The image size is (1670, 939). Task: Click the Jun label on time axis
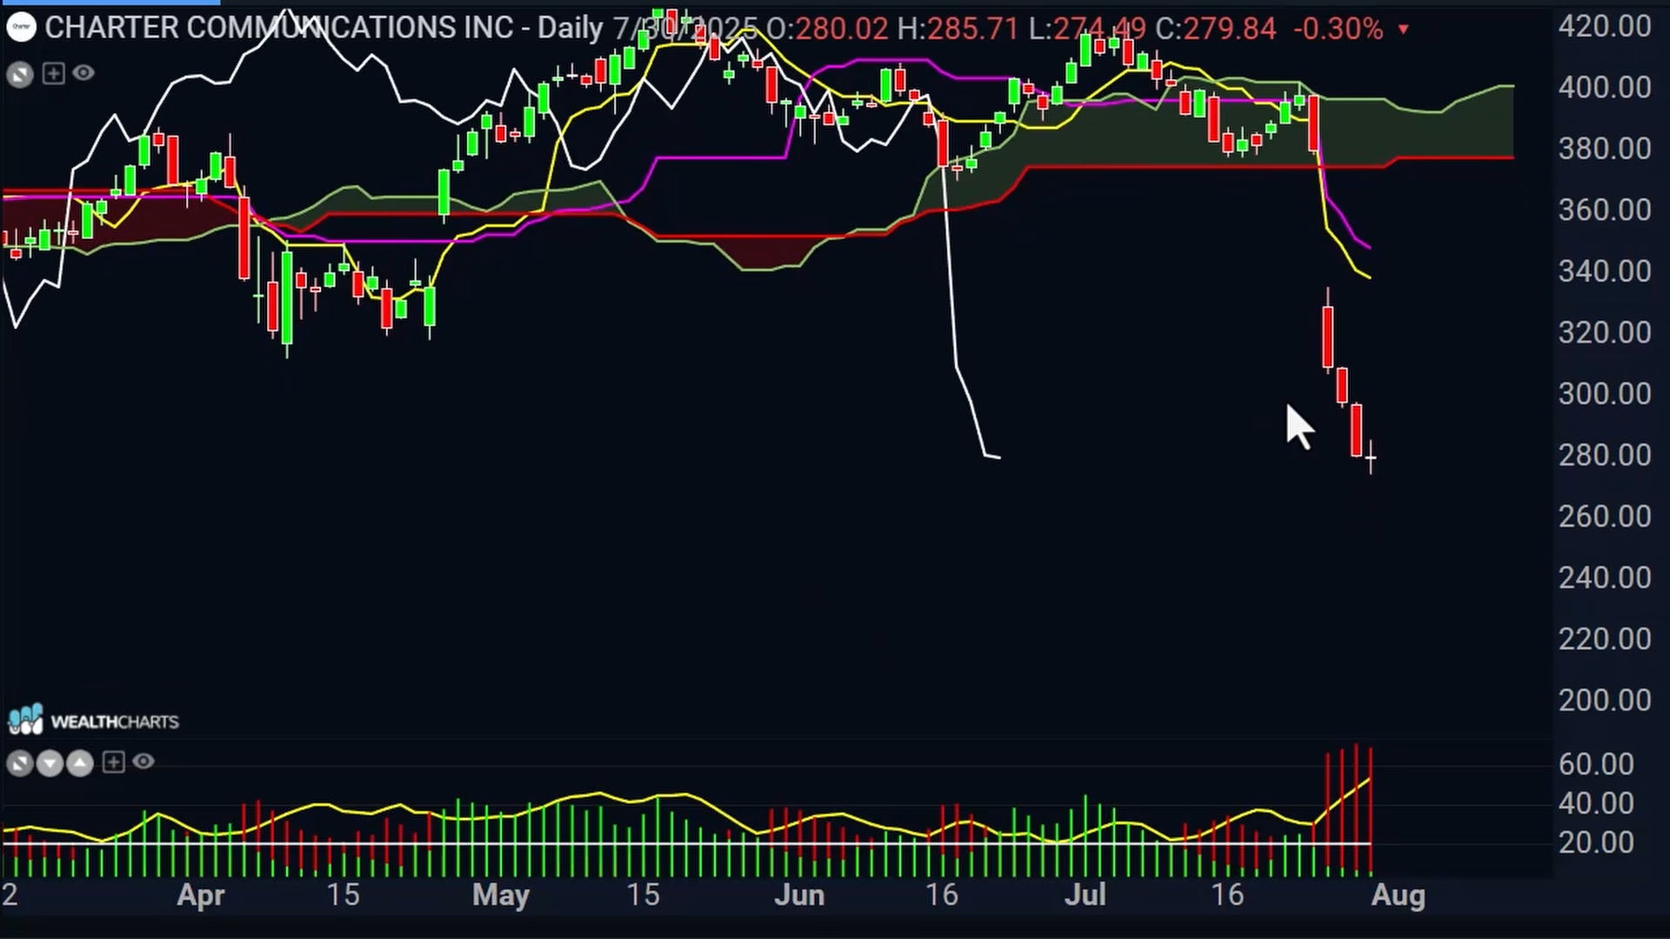tap(798, 894)
